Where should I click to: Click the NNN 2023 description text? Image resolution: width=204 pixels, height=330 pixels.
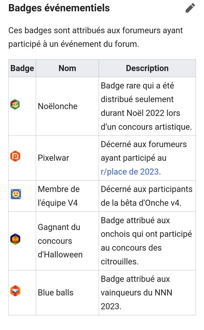pyautogui.click(x=136, y=293)
